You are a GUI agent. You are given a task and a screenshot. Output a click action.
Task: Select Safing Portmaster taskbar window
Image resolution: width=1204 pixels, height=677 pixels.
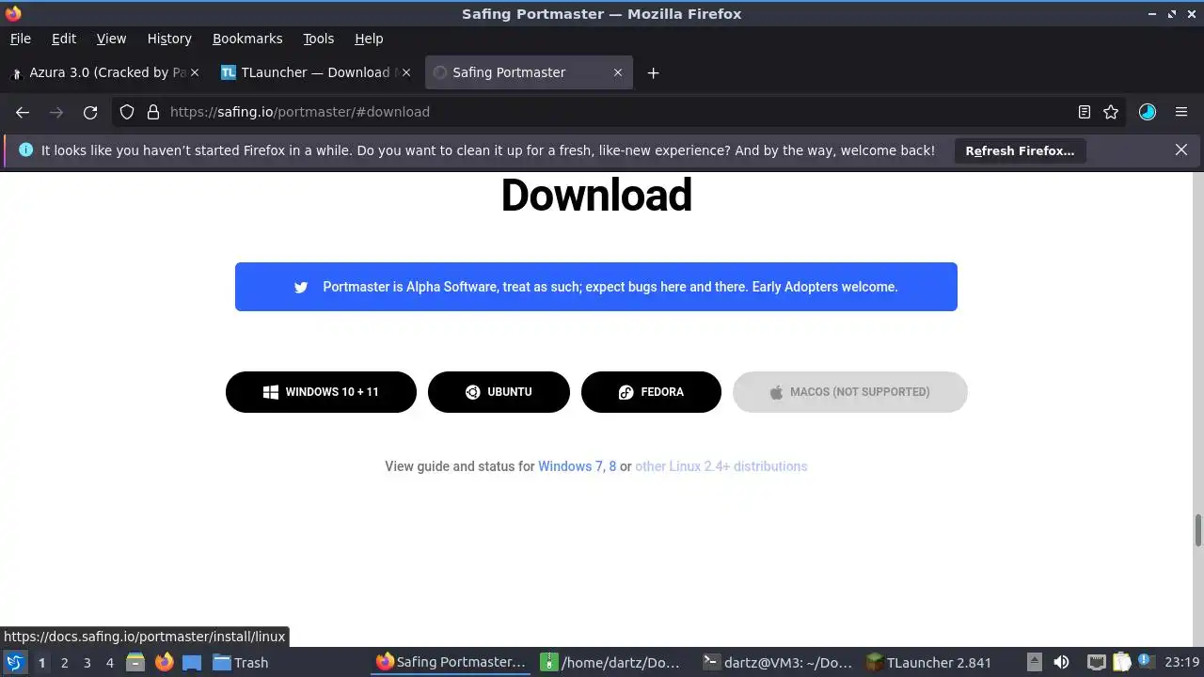pos(451,662)
